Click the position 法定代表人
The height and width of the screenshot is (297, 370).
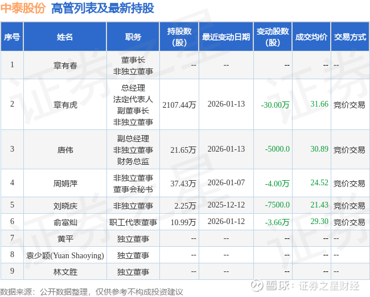[x=133, y=99]
